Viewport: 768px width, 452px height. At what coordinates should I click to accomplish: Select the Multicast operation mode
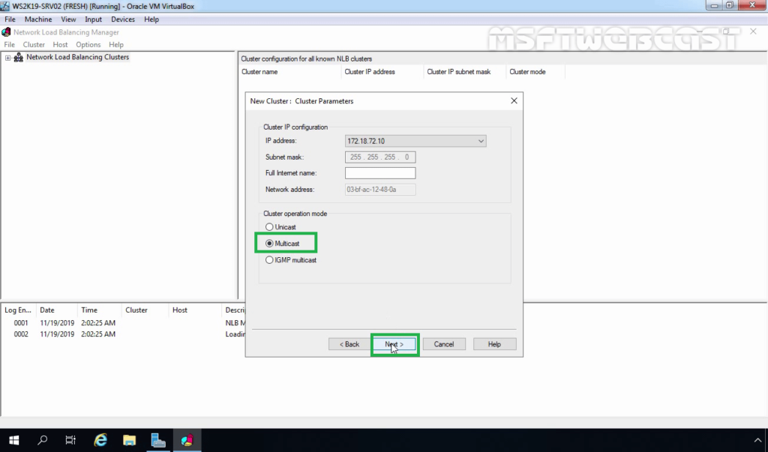click(269, 244)
